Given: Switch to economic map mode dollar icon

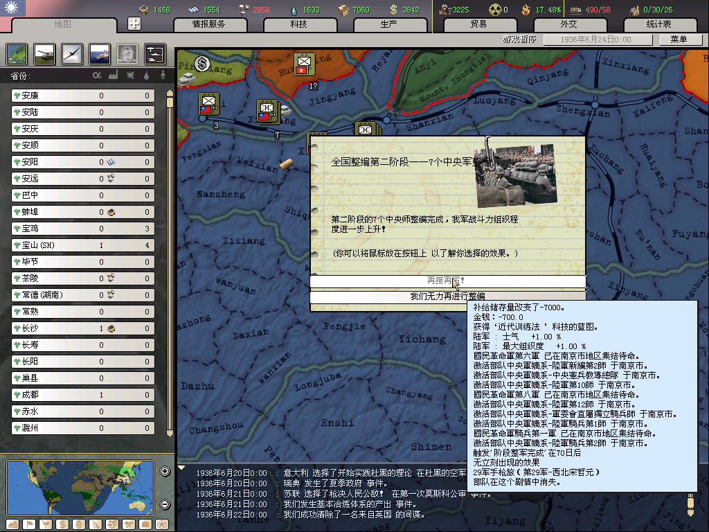Looking at the screenshot, I should (62, 524).
